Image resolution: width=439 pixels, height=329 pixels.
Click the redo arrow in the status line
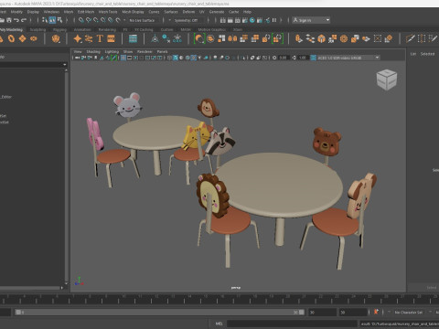tap(24, 20)
